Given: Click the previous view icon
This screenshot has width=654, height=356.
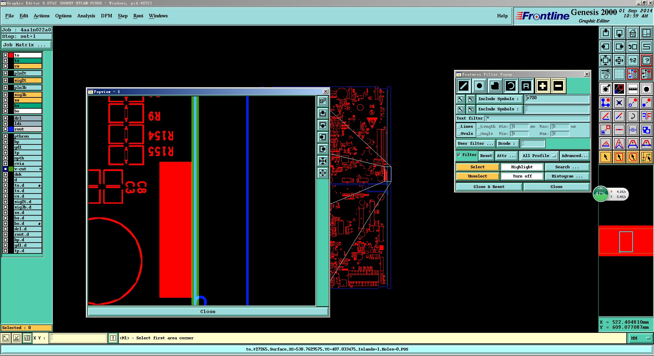Looking at the screenshot, I should 633,47.
